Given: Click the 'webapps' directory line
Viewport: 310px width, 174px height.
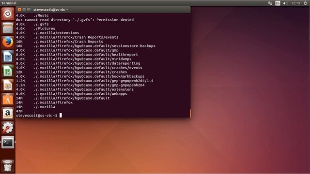Looking at the screenshot, I should point(72,94).
